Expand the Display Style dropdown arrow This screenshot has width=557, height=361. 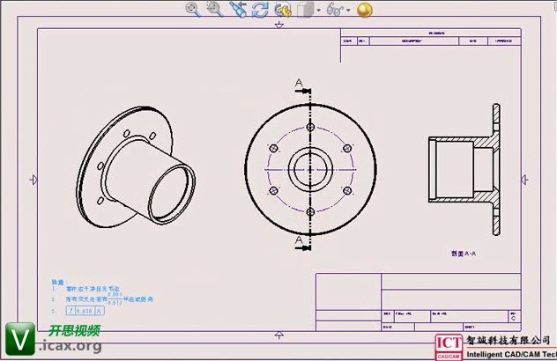coord(319,11)
